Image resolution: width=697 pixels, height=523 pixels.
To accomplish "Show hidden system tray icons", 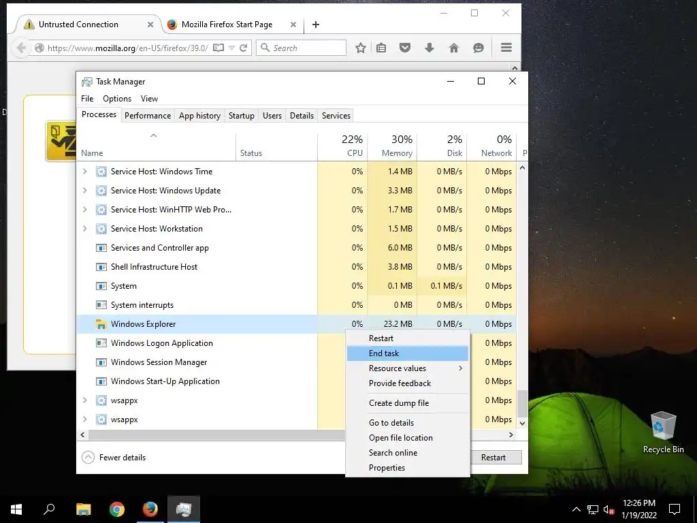I will point(576,509).
